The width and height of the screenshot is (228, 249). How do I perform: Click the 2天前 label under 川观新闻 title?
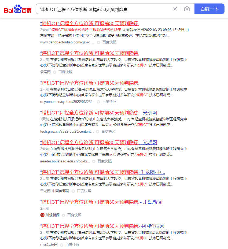coord(45,208)
